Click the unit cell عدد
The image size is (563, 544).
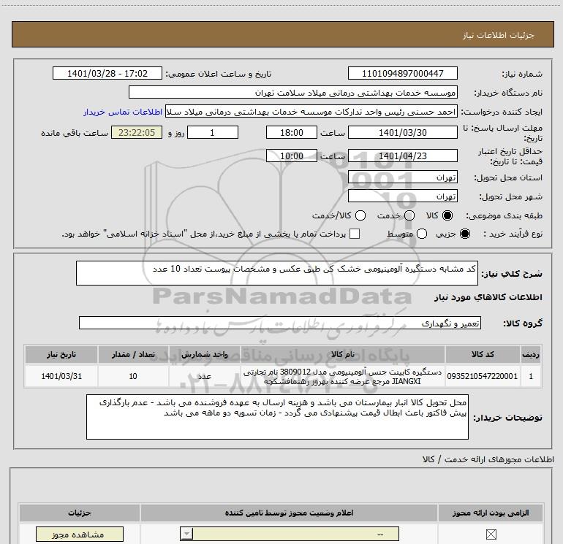pos(204,376)
